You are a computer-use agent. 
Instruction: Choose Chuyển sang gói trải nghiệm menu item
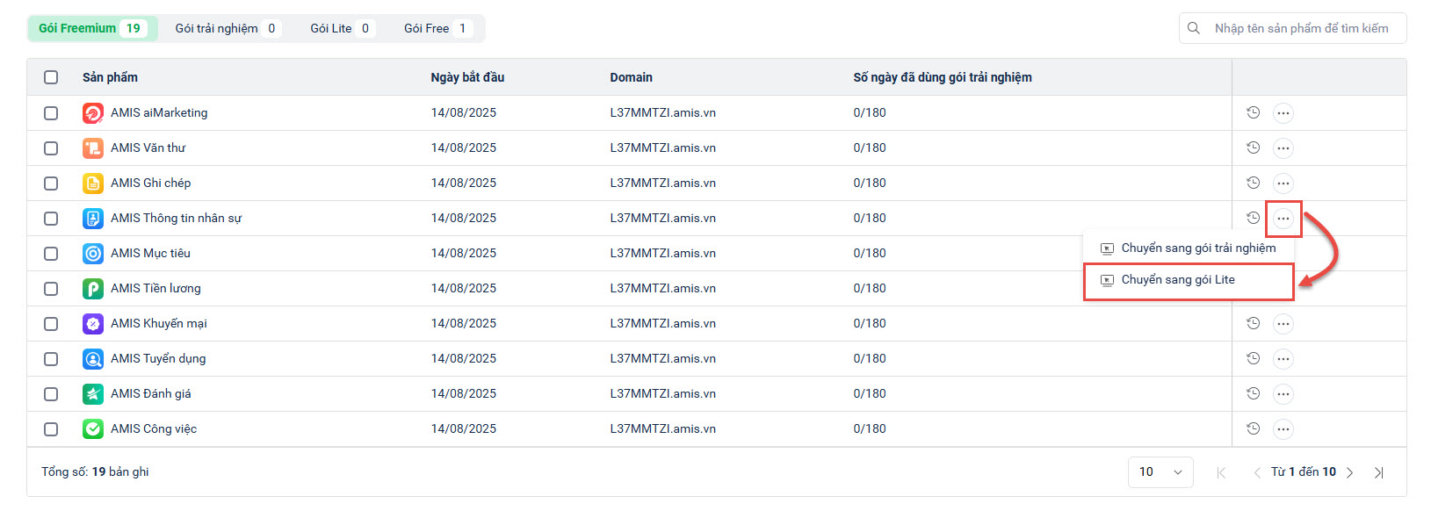pyautogui.click(x=1198, y=248)
